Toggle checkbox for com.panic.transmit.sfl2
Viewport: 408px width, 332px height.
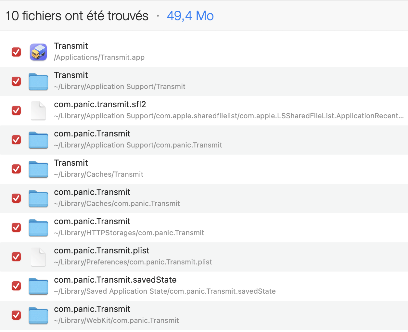point(16,110)
